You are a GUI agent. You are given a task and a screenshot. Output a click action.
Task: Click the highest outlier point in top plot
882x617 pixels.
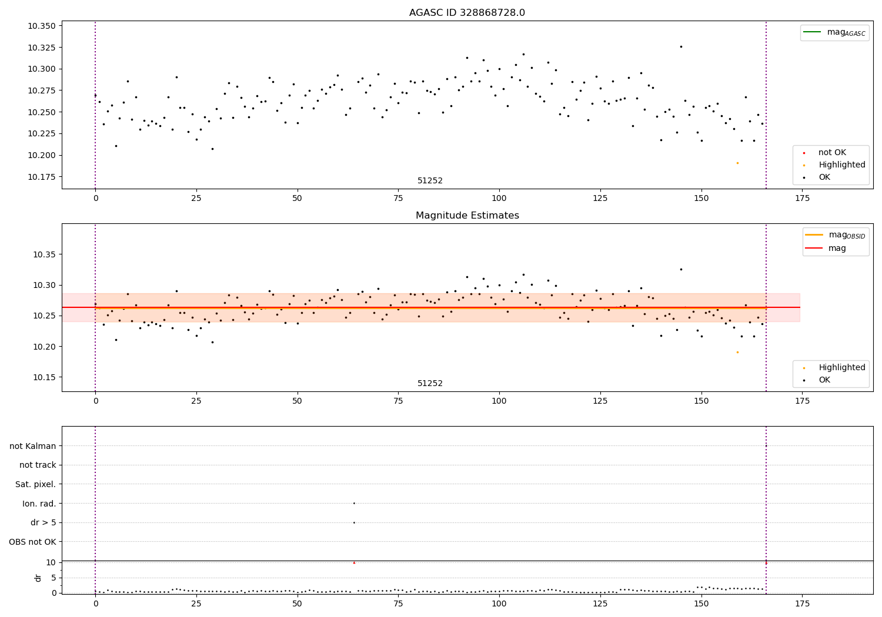pos(681,46)
